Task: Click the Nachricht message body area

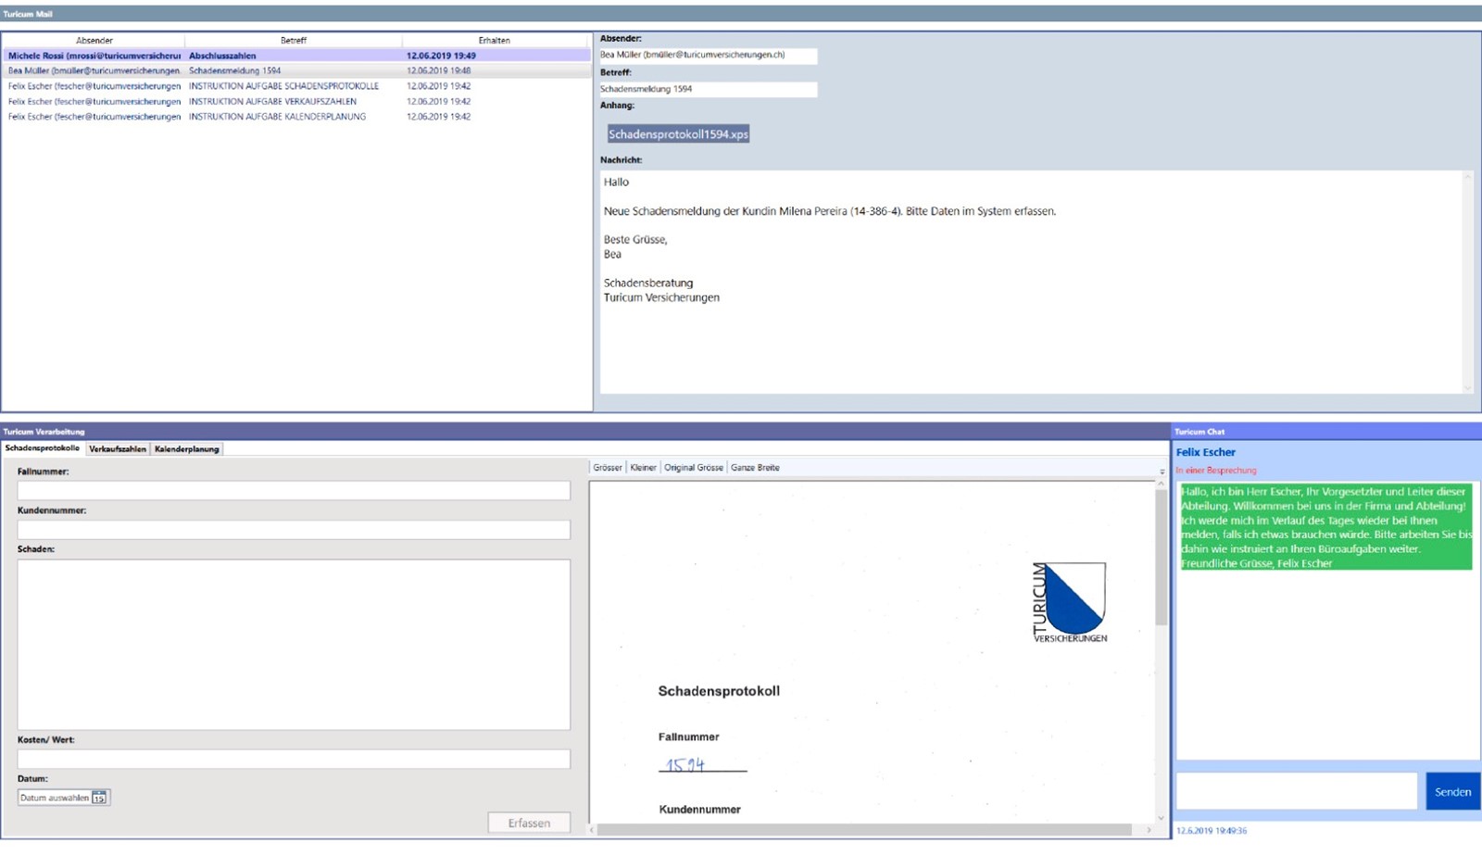Action: pyautogui.click(x=1031, y=282)
